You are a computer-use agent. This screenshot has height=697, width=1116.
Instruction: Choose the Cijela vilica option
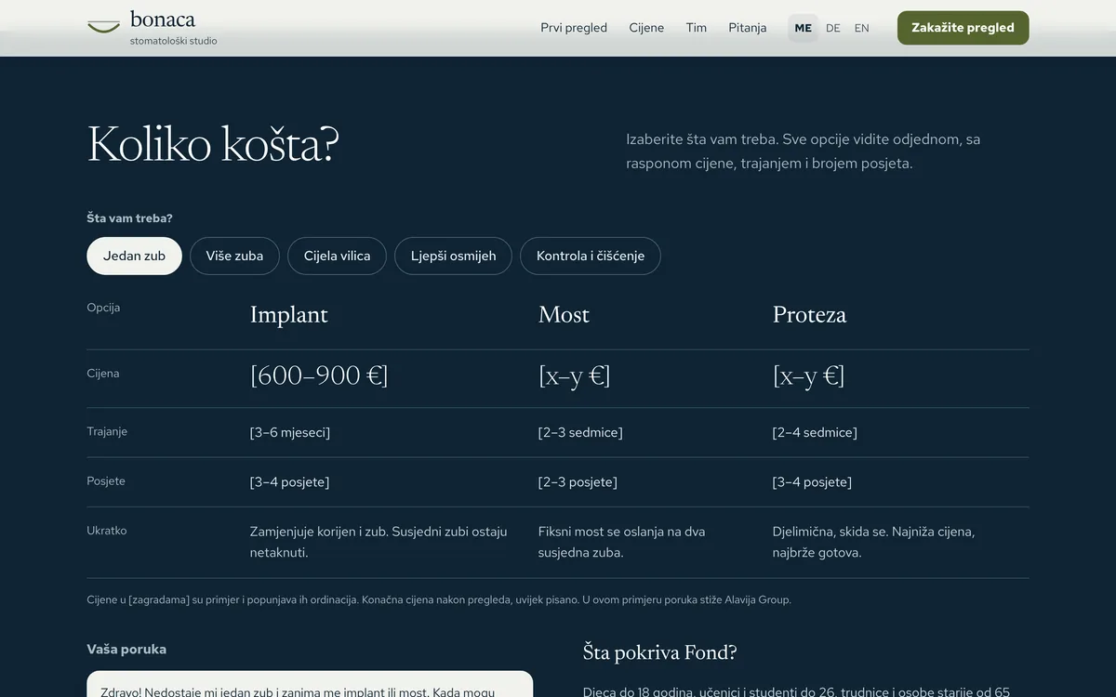(337, 256)
